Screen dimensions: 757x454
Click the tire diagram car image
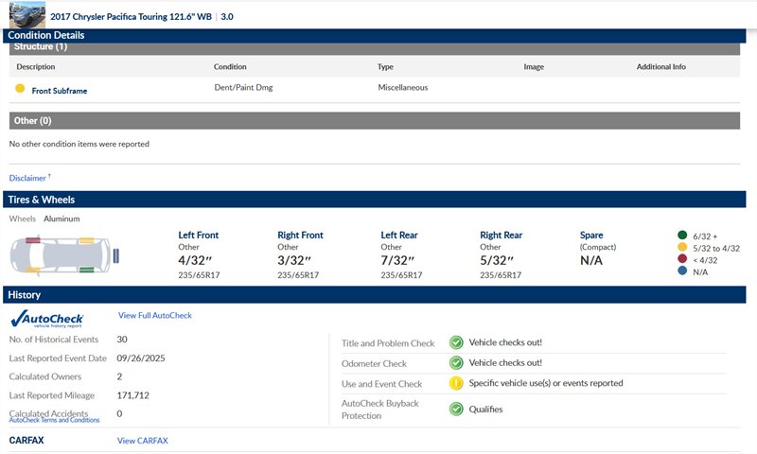(x=66, y=254)
